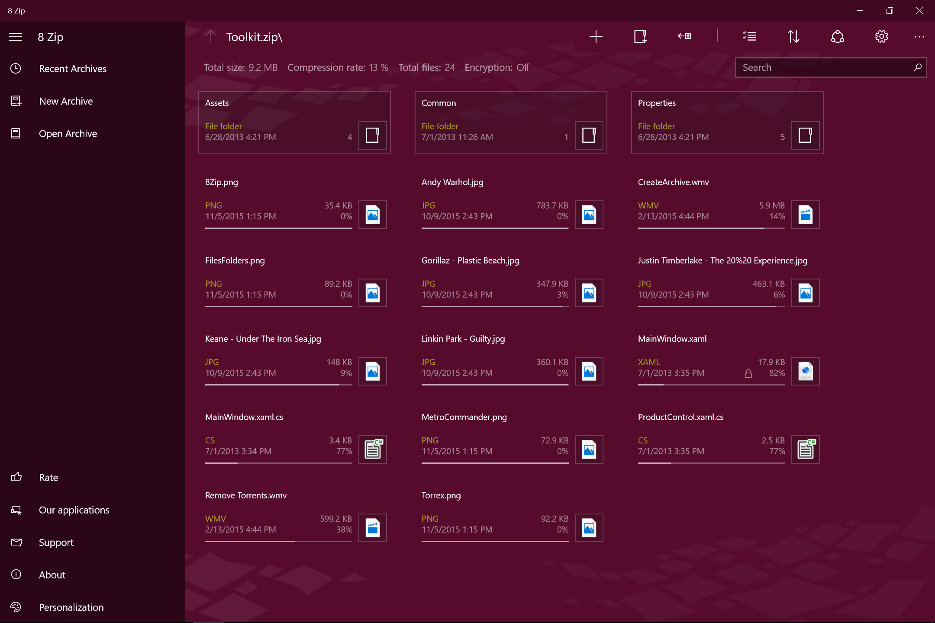Select Keane - Under The Iron Sea.jpg name
The image size is (935, 623).
tap(263, 339)
